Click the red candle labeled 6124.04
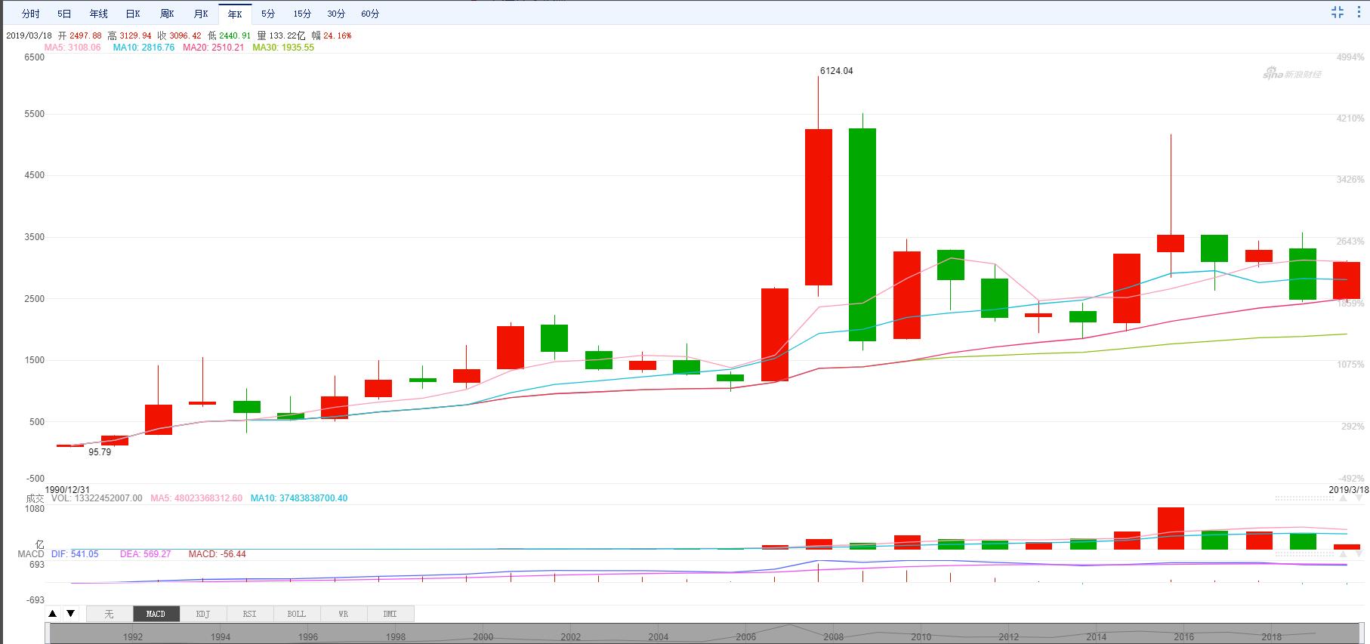This screenshot has width=1370, height=644. point(819,207)
